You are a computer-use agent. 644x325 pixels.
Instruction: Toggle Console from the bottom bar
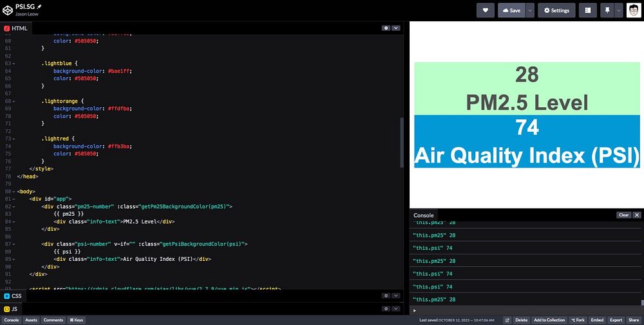tap(11, 320)
